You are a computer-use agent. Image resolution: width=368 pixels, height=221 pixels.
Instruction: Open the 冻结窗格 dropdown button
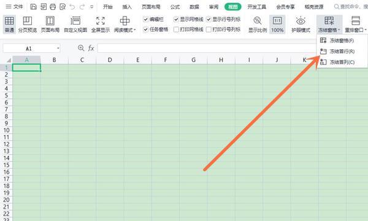(329, 24)
